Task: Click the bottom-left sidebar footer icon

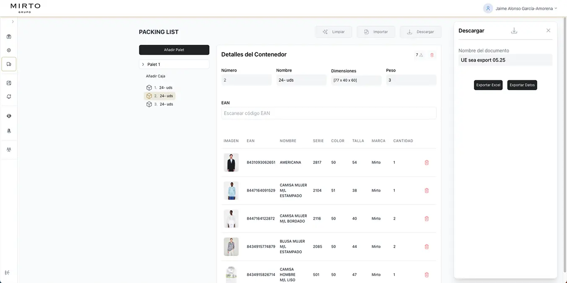Action: (7, 273)
